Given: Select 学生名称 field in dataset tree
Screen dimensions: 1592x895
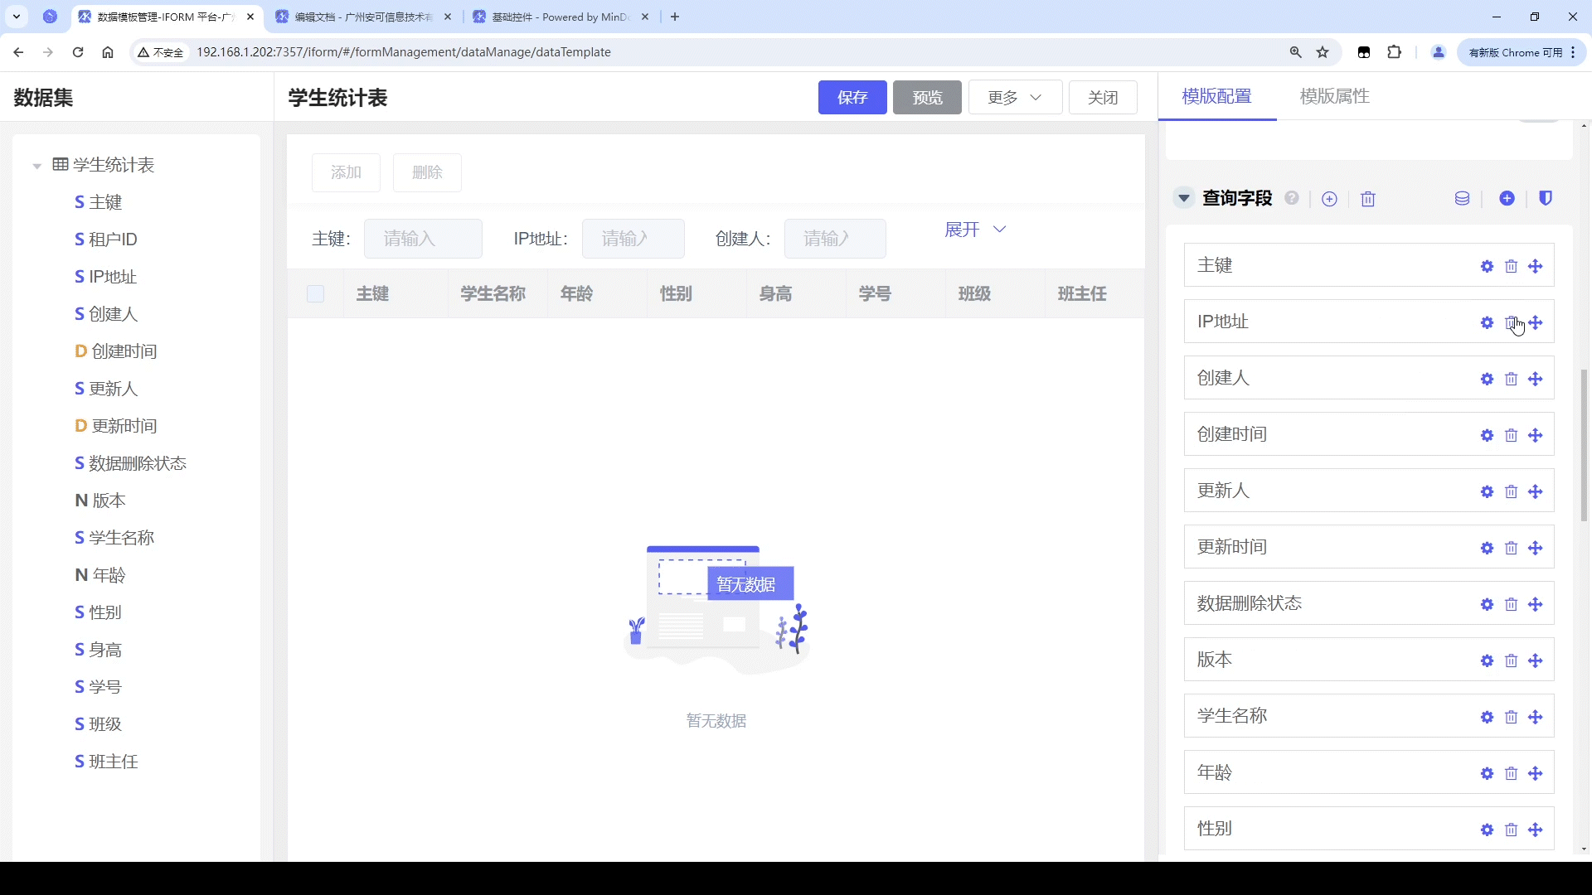Looking at the screenshot, I should 121,538.
